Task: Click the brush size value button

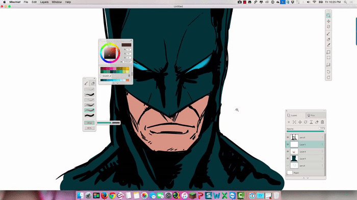Action: (x=89, y=123)
